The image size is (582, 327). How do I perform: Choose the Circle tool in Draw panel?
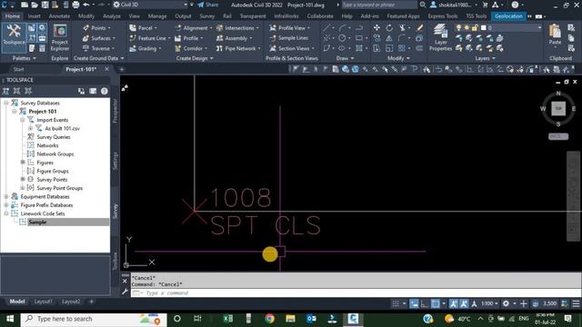pyautogui.click(x=342, y=38)
